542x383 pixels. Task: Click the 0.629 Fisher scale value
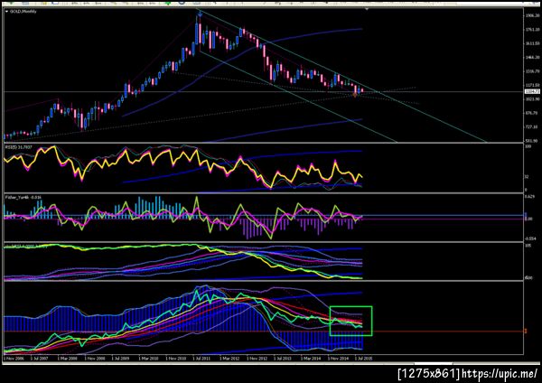point(530,197)
